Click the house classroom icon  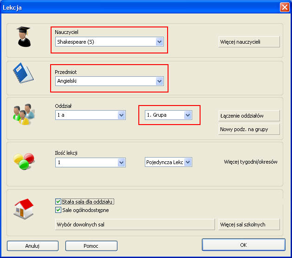tap(24, 209)
